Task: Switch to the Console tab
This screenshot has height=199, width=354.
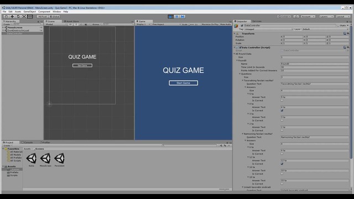Action: point(27,143)
